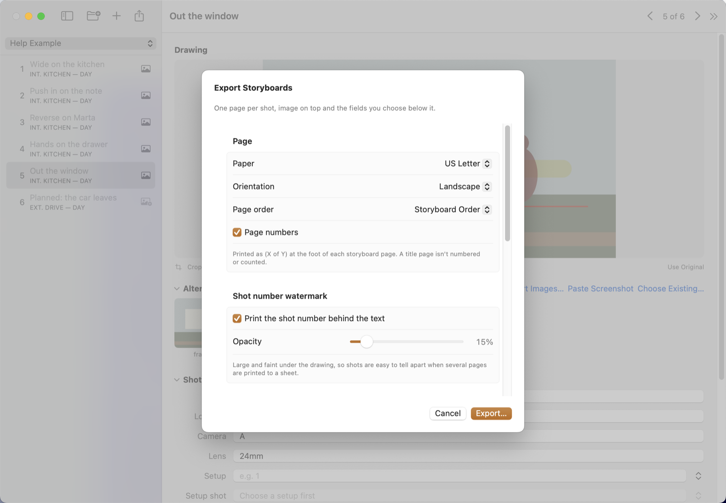Click the double-chevron overflow icon
Viewport: 726px width, 503px height.
click(x=714, y=16)
